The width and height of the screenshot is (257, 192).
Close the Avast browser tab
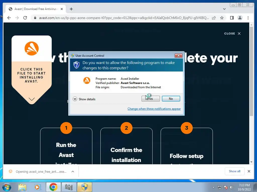(x=62, y=9)
